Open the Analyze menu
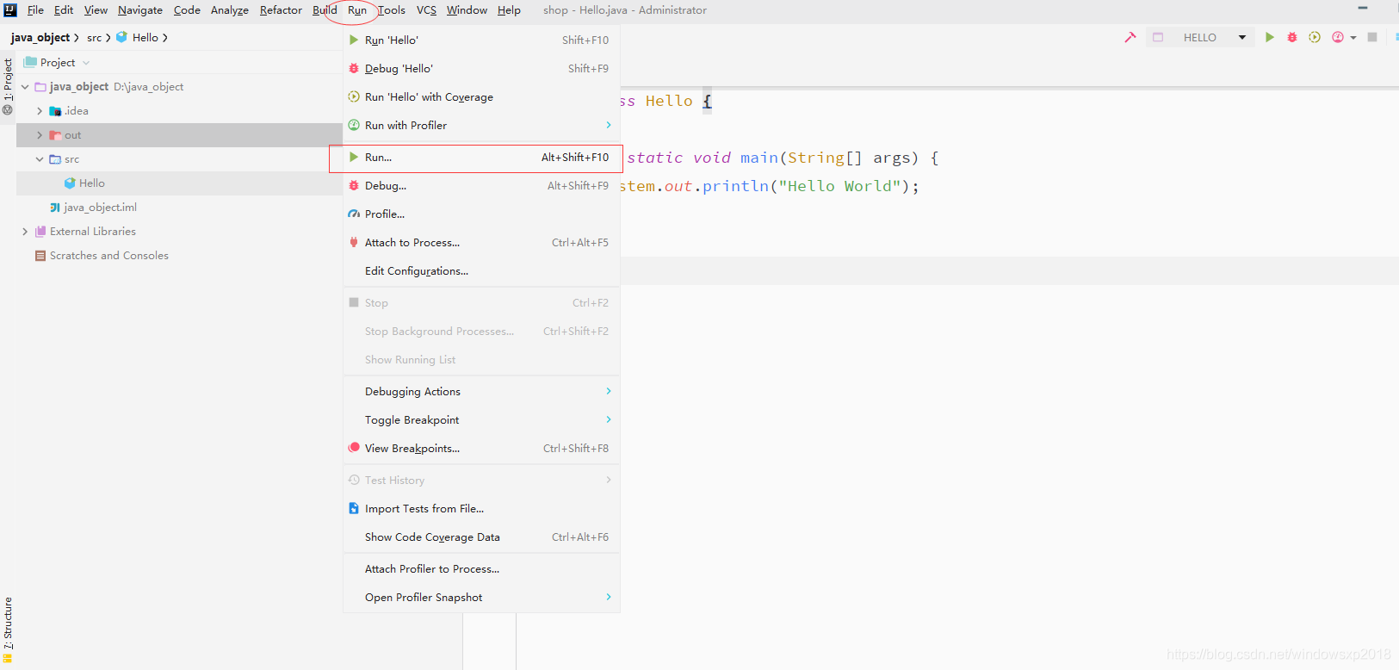1399x670 pixels. 230,10
